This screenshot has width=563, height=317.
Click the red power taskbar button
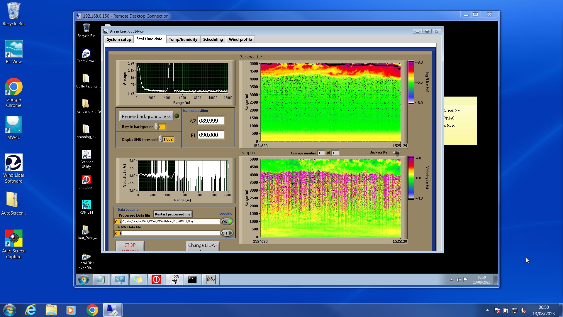[156, 279]
